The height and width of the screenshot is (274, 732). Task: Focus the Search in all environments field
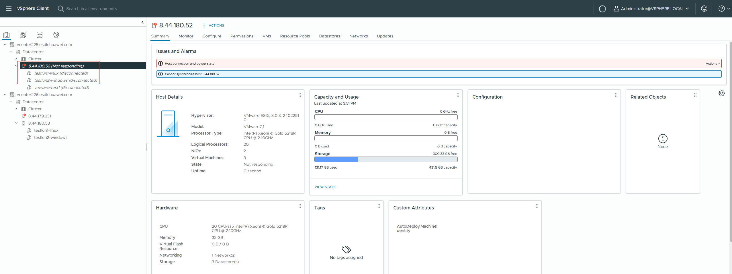(x=91, y=9)
